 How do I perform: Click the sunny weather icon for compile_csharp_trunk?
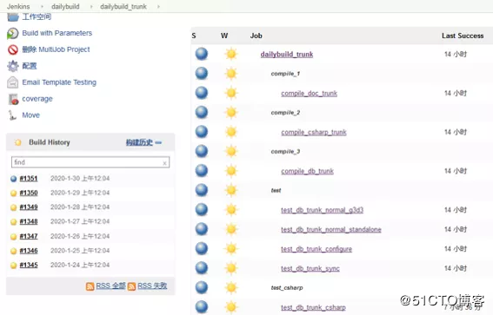tap(231, 132)
